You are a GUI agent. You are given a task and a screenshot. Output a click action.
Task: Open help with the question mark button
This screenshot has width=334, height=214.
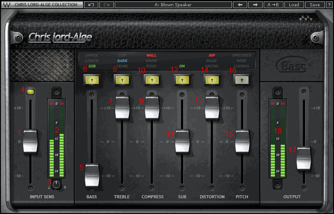coord(329,4)
